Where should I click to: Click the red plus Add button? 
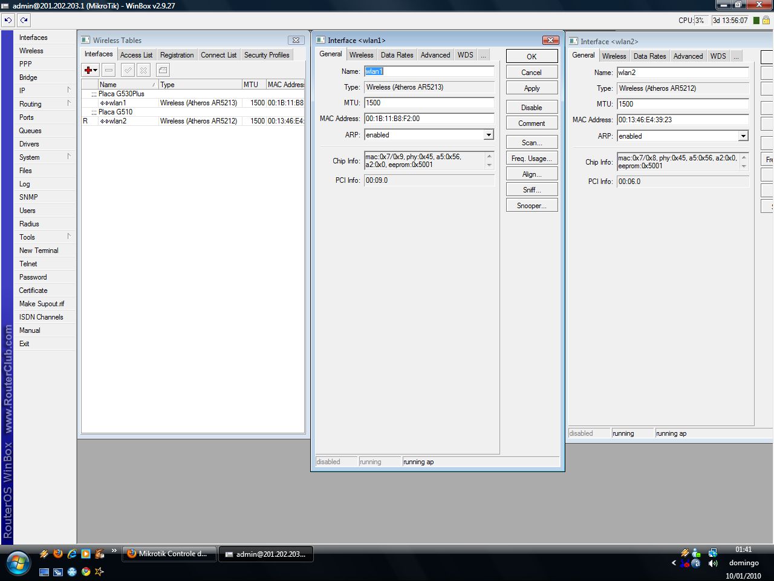[91, 70]
